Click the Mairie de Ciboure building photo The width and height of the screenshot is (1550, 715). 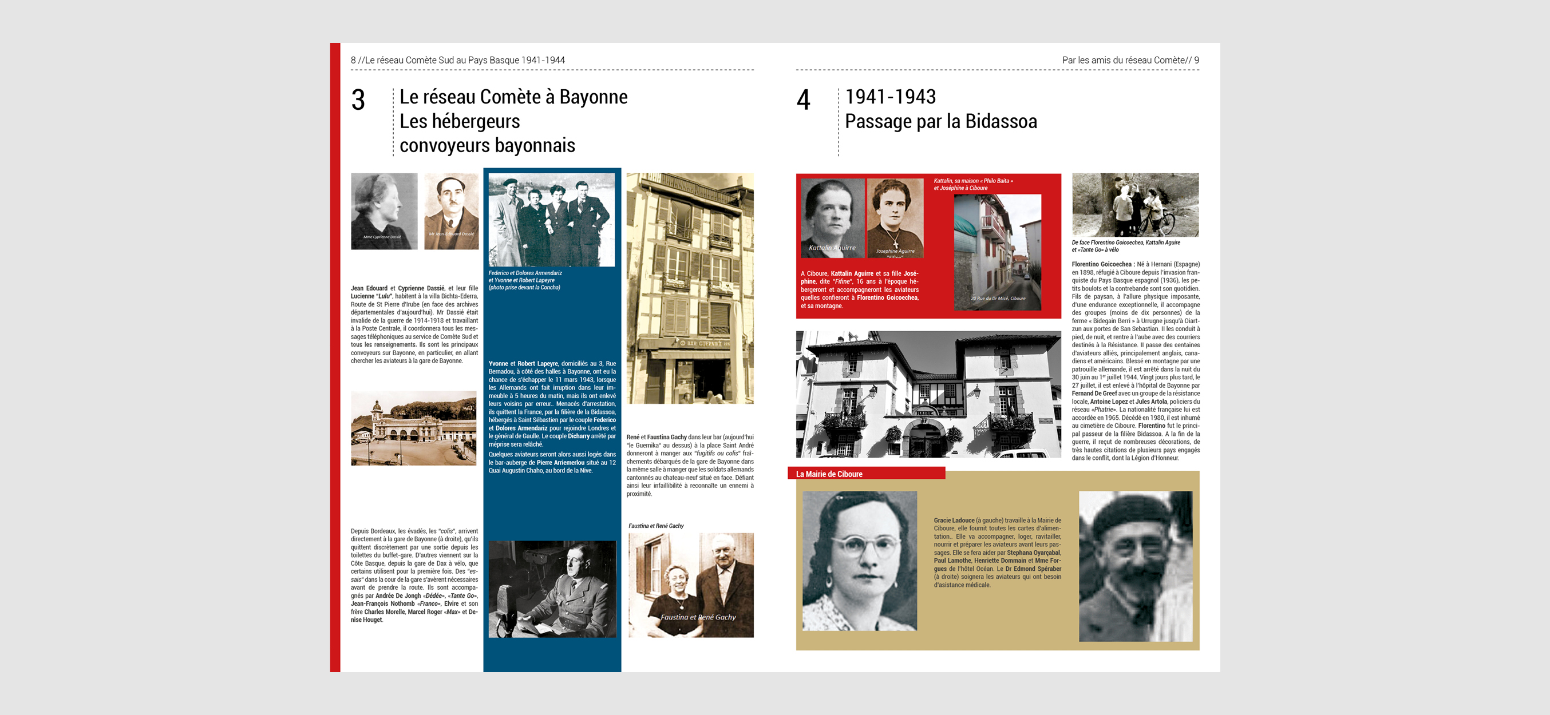coord(928,394)
